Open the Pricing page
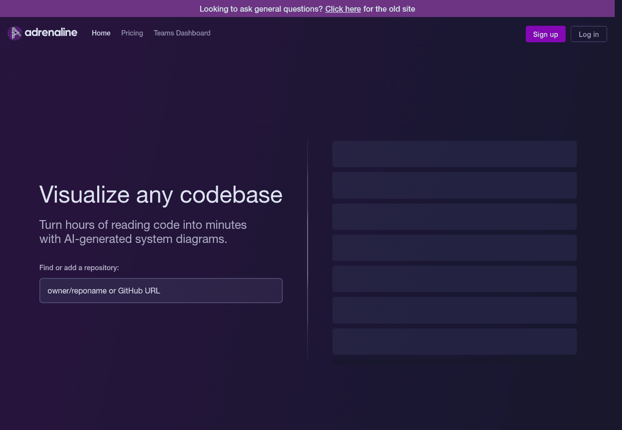The width and height of the screenshot is (622, 430). 132,33
